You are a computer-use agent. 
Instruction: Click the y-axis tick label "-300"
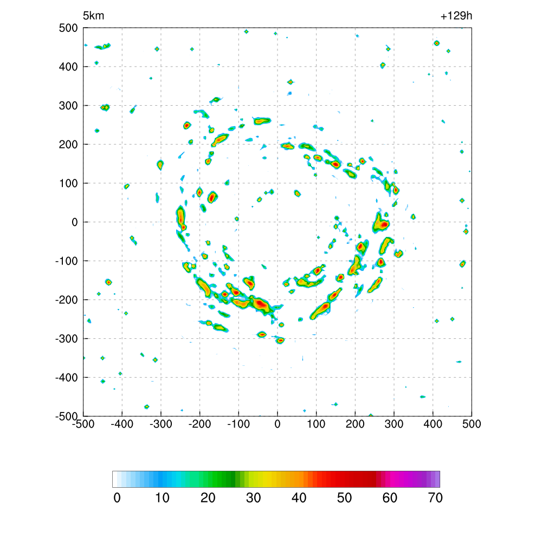[x=67, y=339]
